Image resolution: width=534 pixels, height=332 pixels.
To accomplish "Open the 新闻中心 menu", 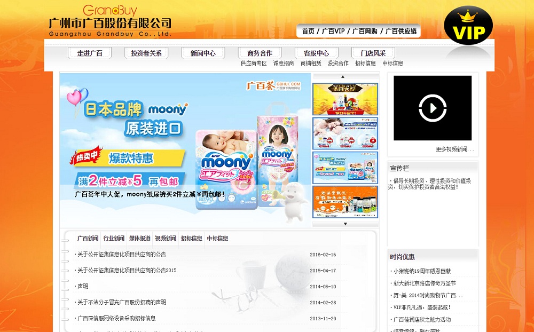I will coord(203,53).
